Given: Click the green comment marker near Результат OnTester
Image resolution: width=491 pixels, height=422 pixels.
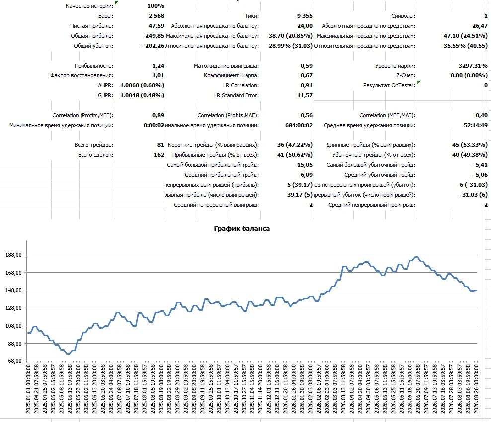Looking at the screenshot, I should click(419, 82).
